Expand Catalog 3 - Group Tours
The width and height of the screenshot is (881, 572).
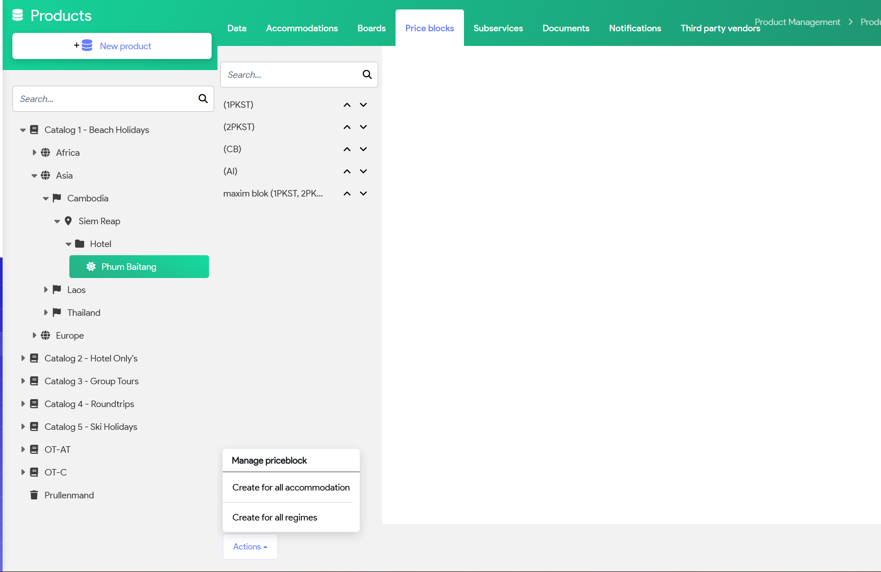pos(23,381)
